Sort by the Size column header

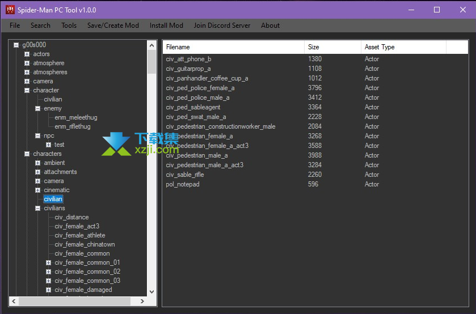pos(332,47)
